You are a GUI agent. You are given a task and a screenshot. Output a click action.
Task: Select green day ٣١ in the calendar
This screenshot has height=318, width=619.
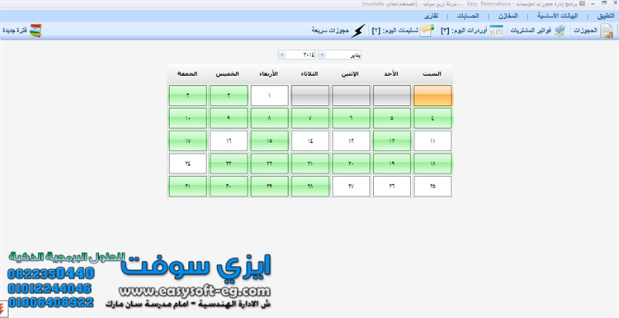pyautogui.click(x=188, y=187)
